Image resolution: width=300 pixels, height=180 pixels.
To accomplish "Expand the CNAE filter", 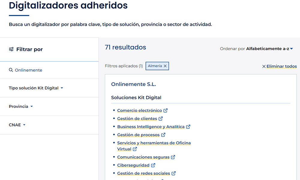I will [17, 125].
